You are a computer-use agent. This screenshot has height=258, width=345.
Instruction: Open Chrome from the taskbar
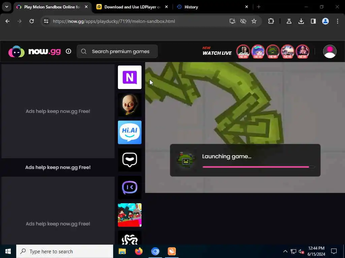point(155,251)
